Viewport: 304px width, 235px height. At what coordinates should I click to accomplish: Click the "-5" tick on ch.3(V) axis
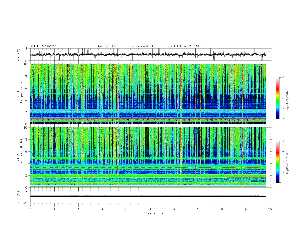pyautogui.click(x=26, y=203)
